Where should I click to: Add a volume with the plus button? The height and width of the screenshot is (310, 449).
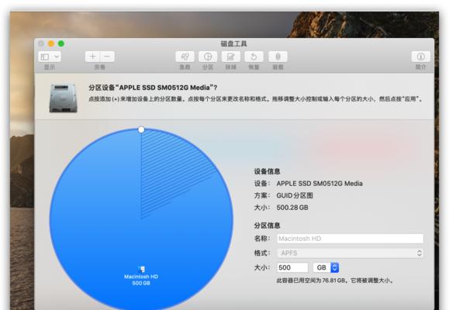(92, 57)
